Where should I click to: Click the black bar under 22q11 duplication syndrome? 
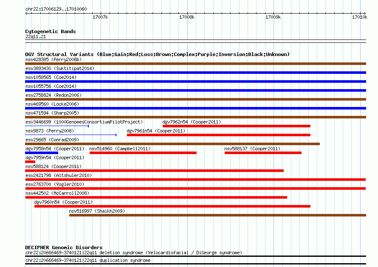[195, 264]
